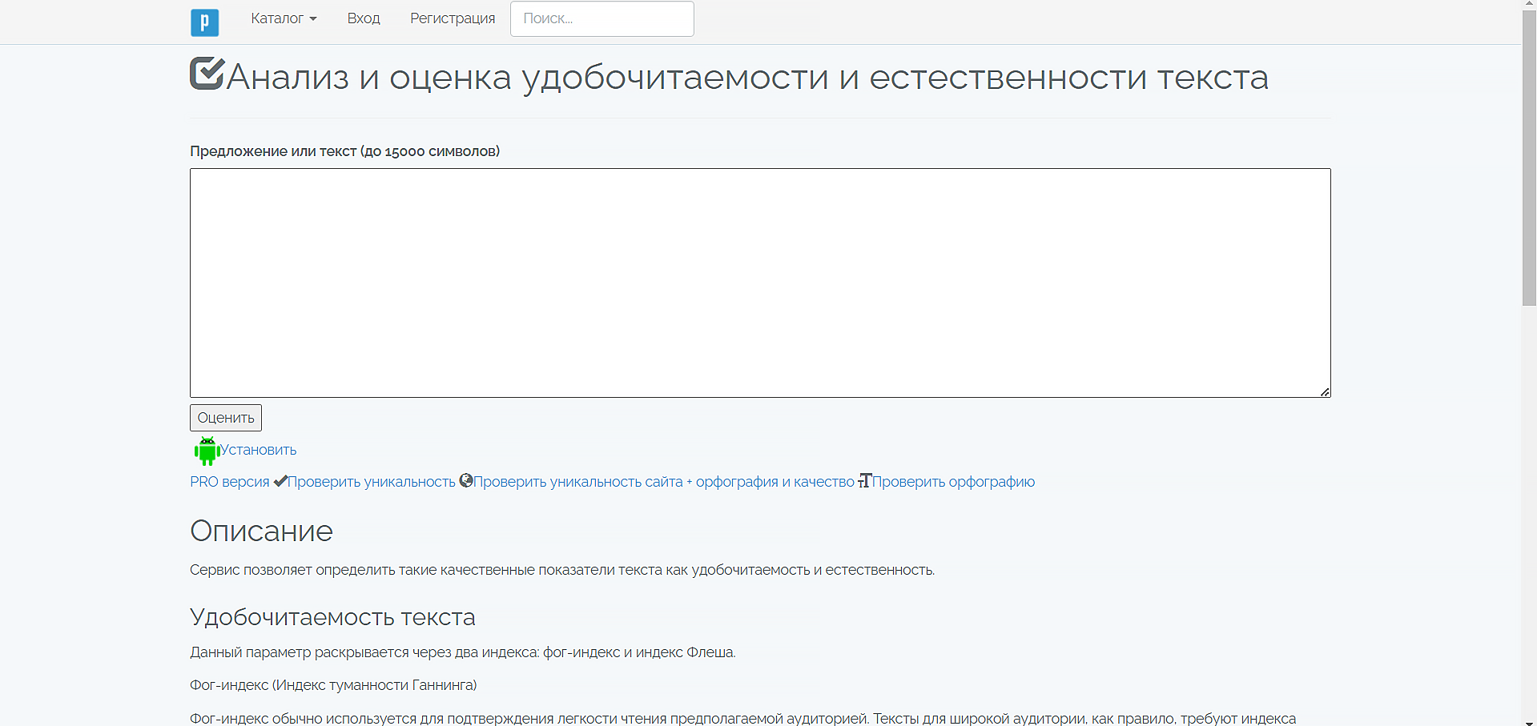Click the green Android robot icon
Viewport: 1537px width, 726px height.
[207, 451]
